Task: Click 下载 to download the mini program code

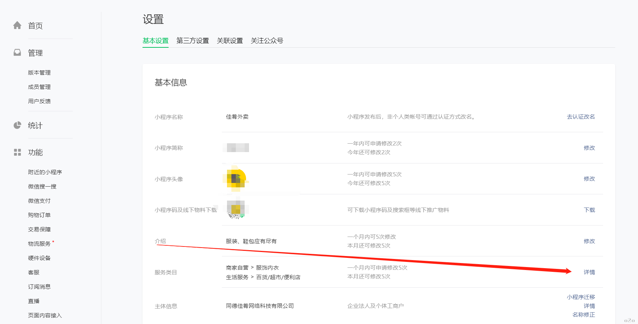Action: (589, 210)
